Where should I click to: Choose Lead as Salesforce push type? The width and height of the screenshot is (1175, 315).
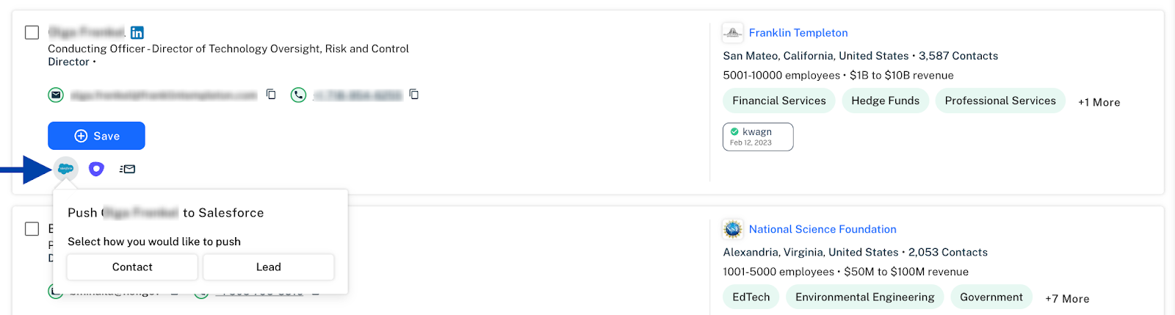pos(269,267)
